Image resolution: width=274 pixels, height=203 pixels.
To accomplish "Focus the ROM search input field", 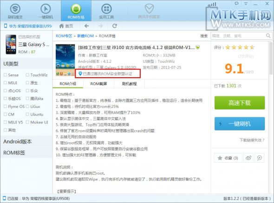I will [x=239, y=36].
